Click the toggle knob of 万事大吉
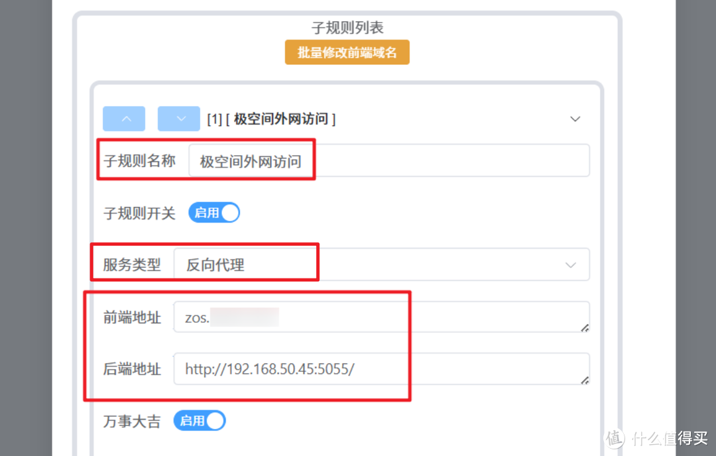The image size is (716, 456). point(217,420)
